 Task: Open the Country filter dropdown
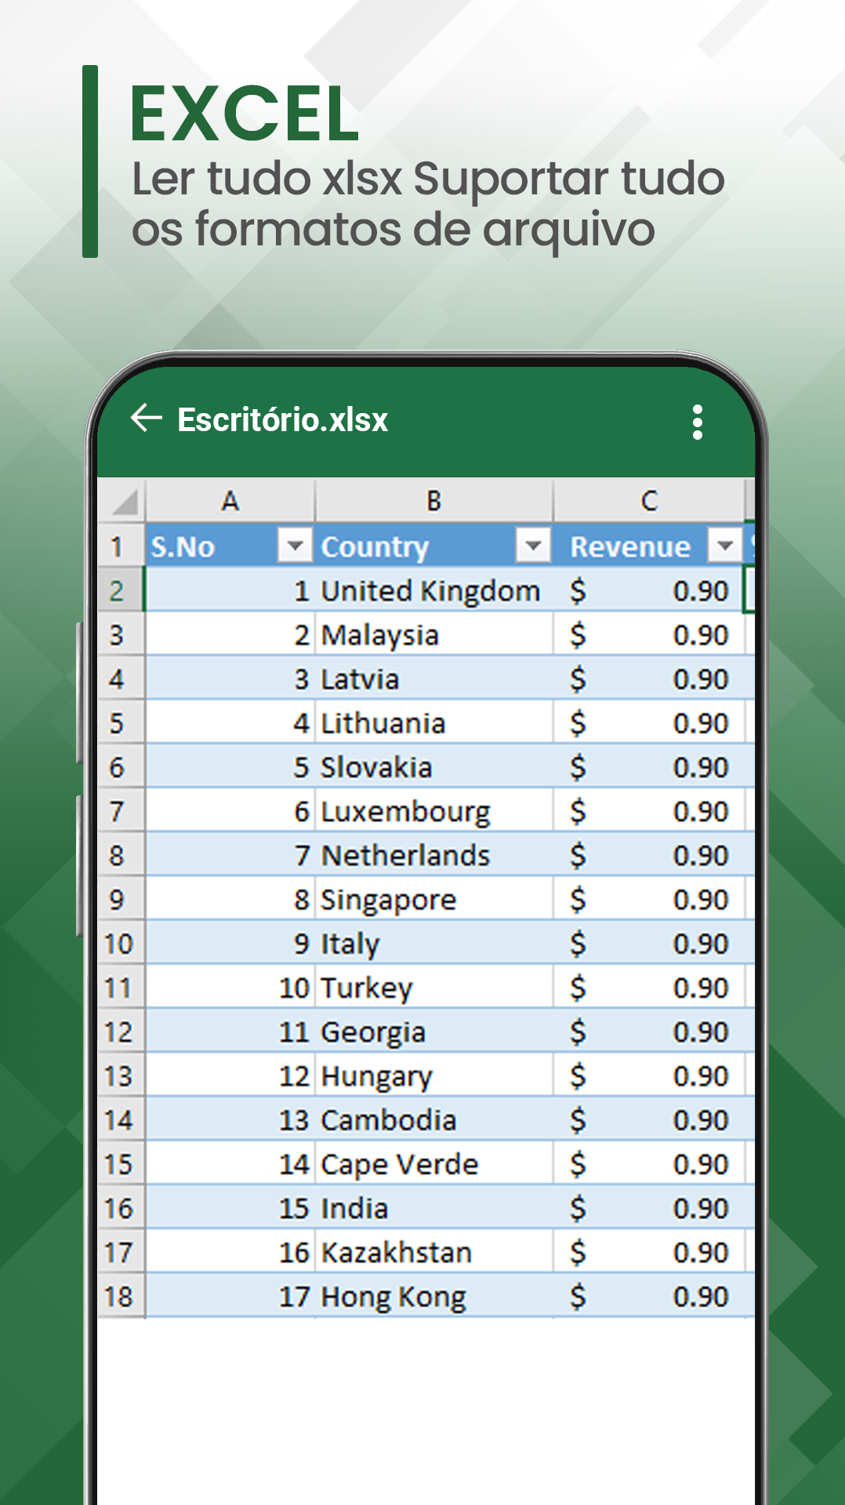pos(534,545)
